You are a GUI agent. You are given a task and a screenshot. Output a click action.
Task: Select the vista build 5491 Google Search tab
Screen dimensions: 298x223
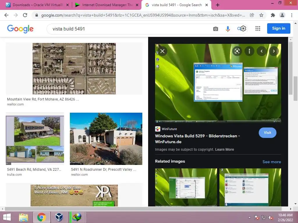[176, 5]
